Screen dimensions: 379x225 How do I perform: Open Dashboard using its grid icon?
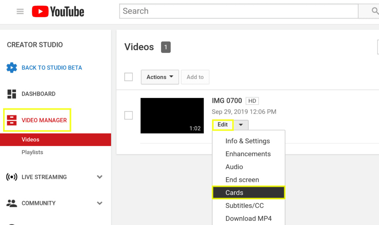11,93
